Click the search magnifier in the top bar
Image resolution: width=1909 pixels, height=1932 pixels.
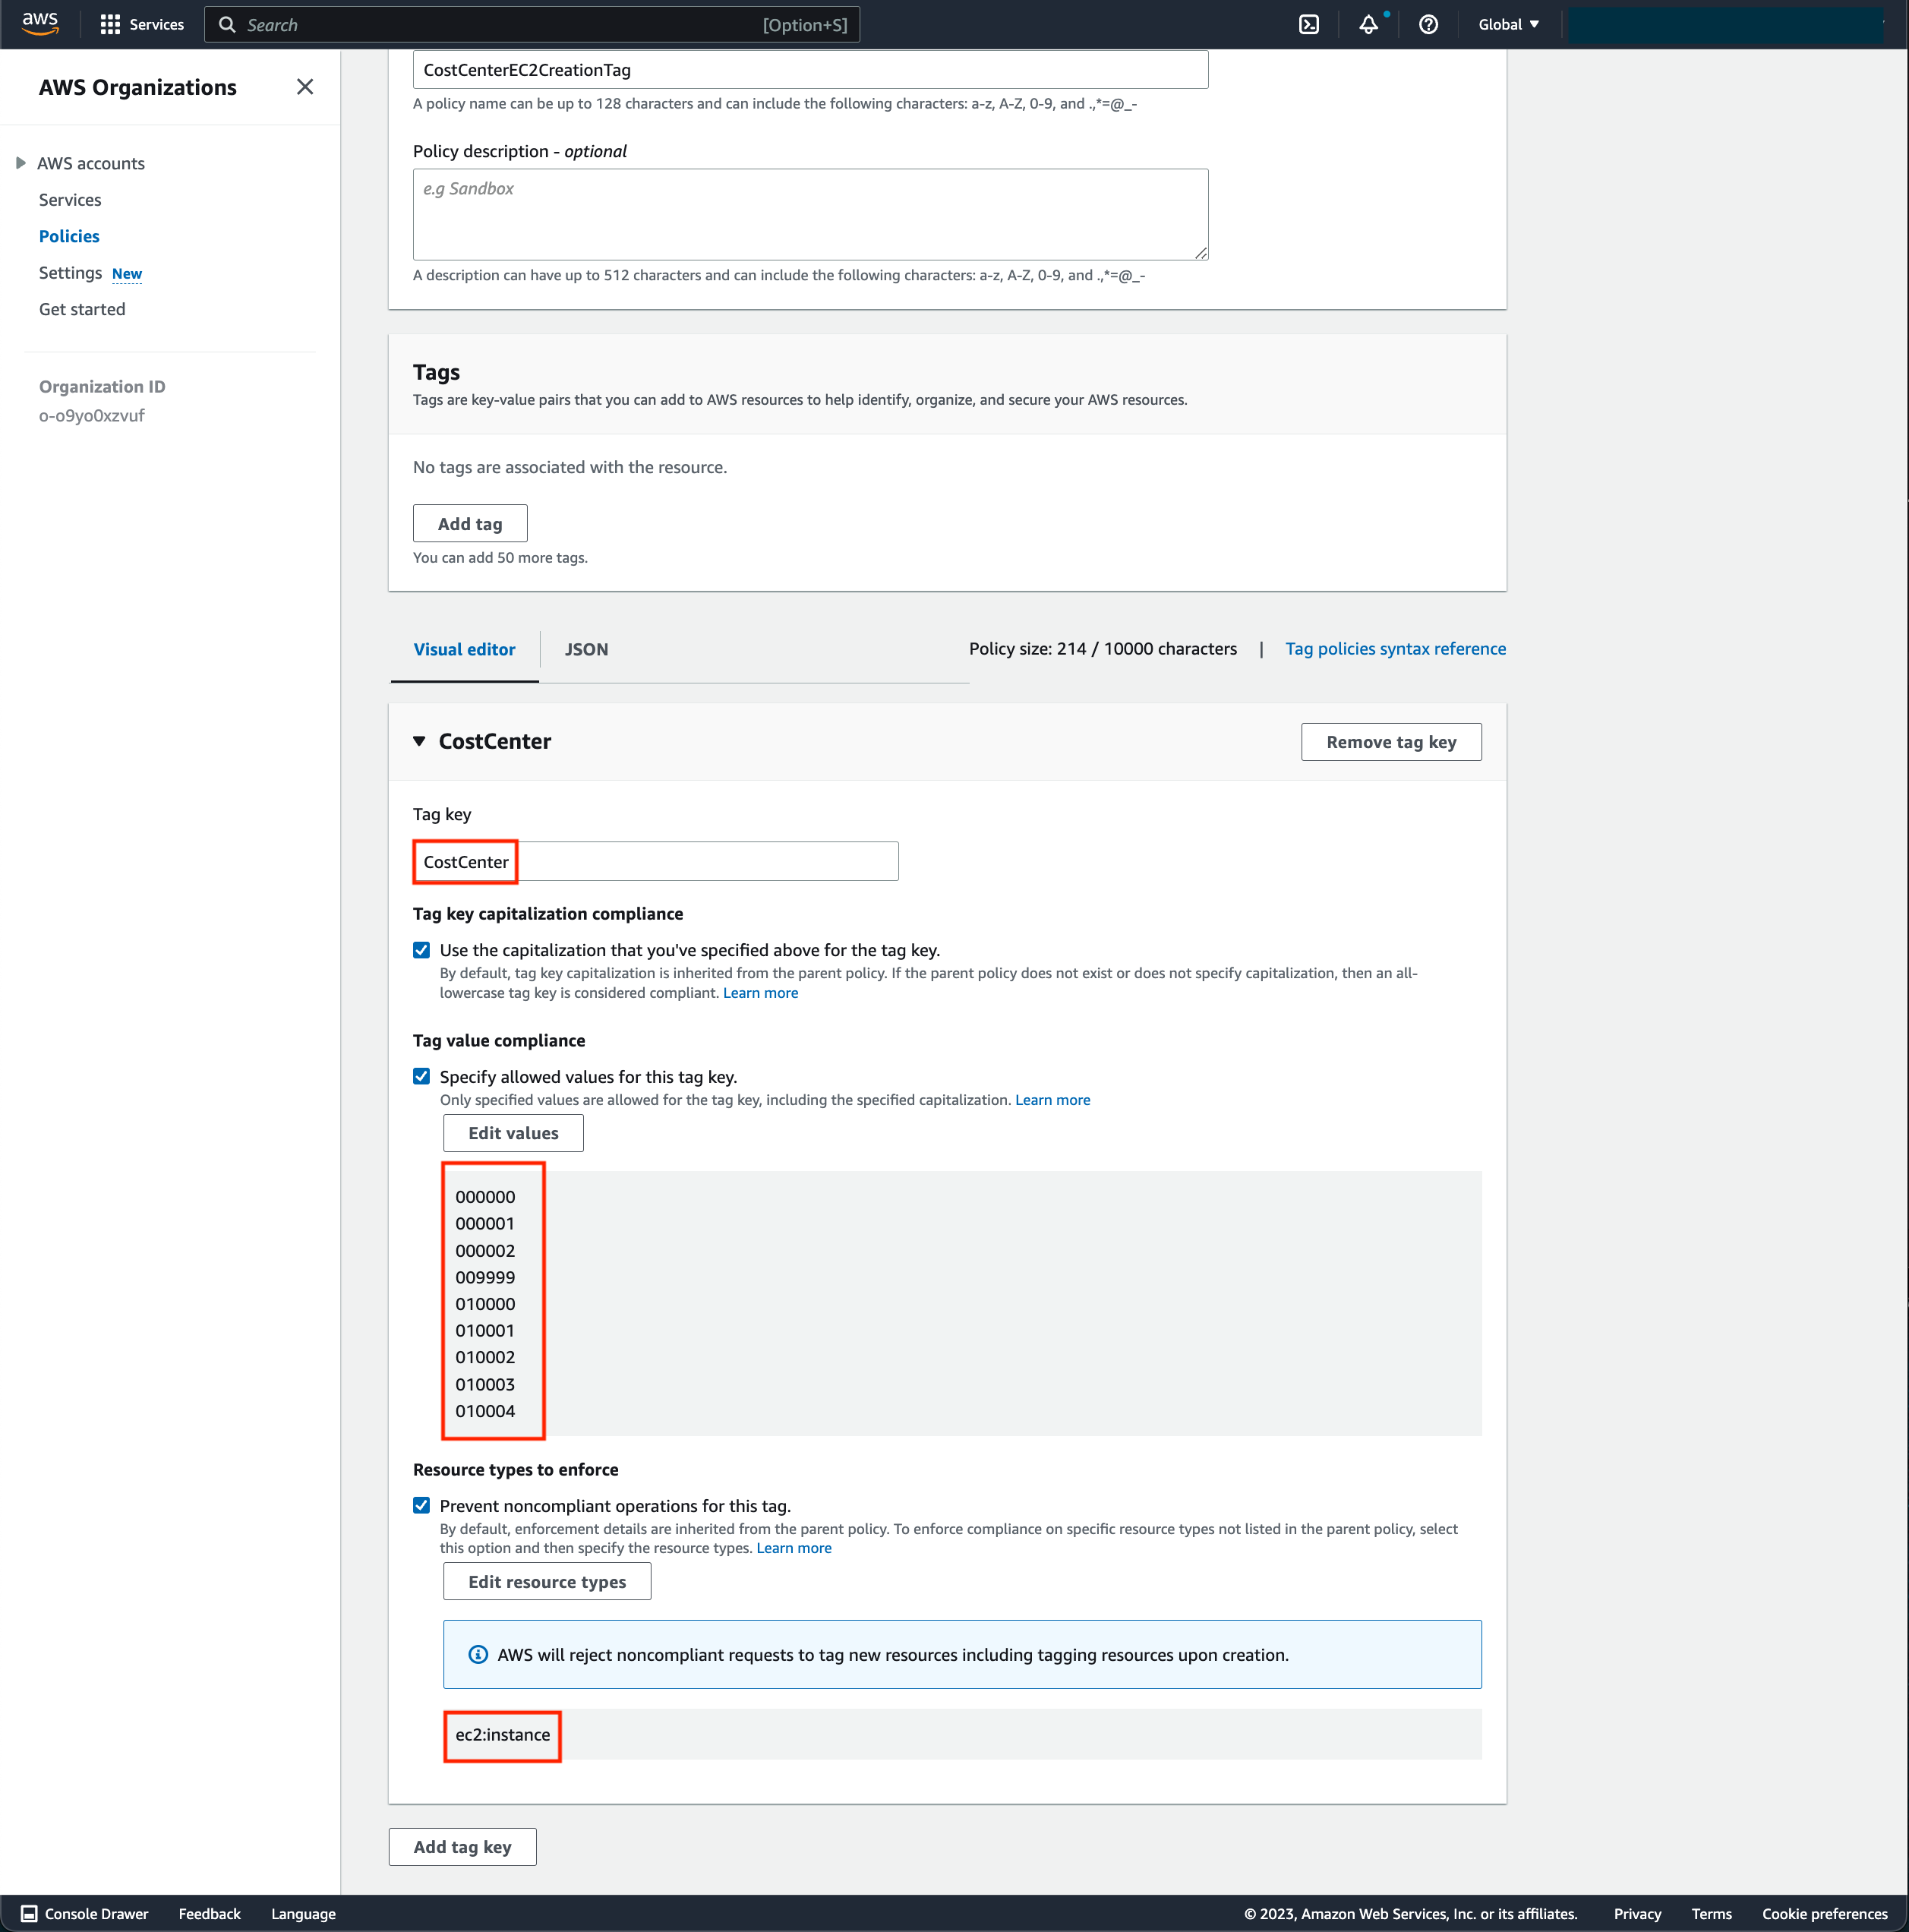228,24
